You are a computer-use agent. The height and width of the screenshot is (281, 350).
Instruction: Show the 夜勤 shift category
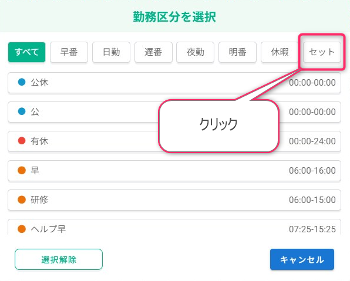196,52
